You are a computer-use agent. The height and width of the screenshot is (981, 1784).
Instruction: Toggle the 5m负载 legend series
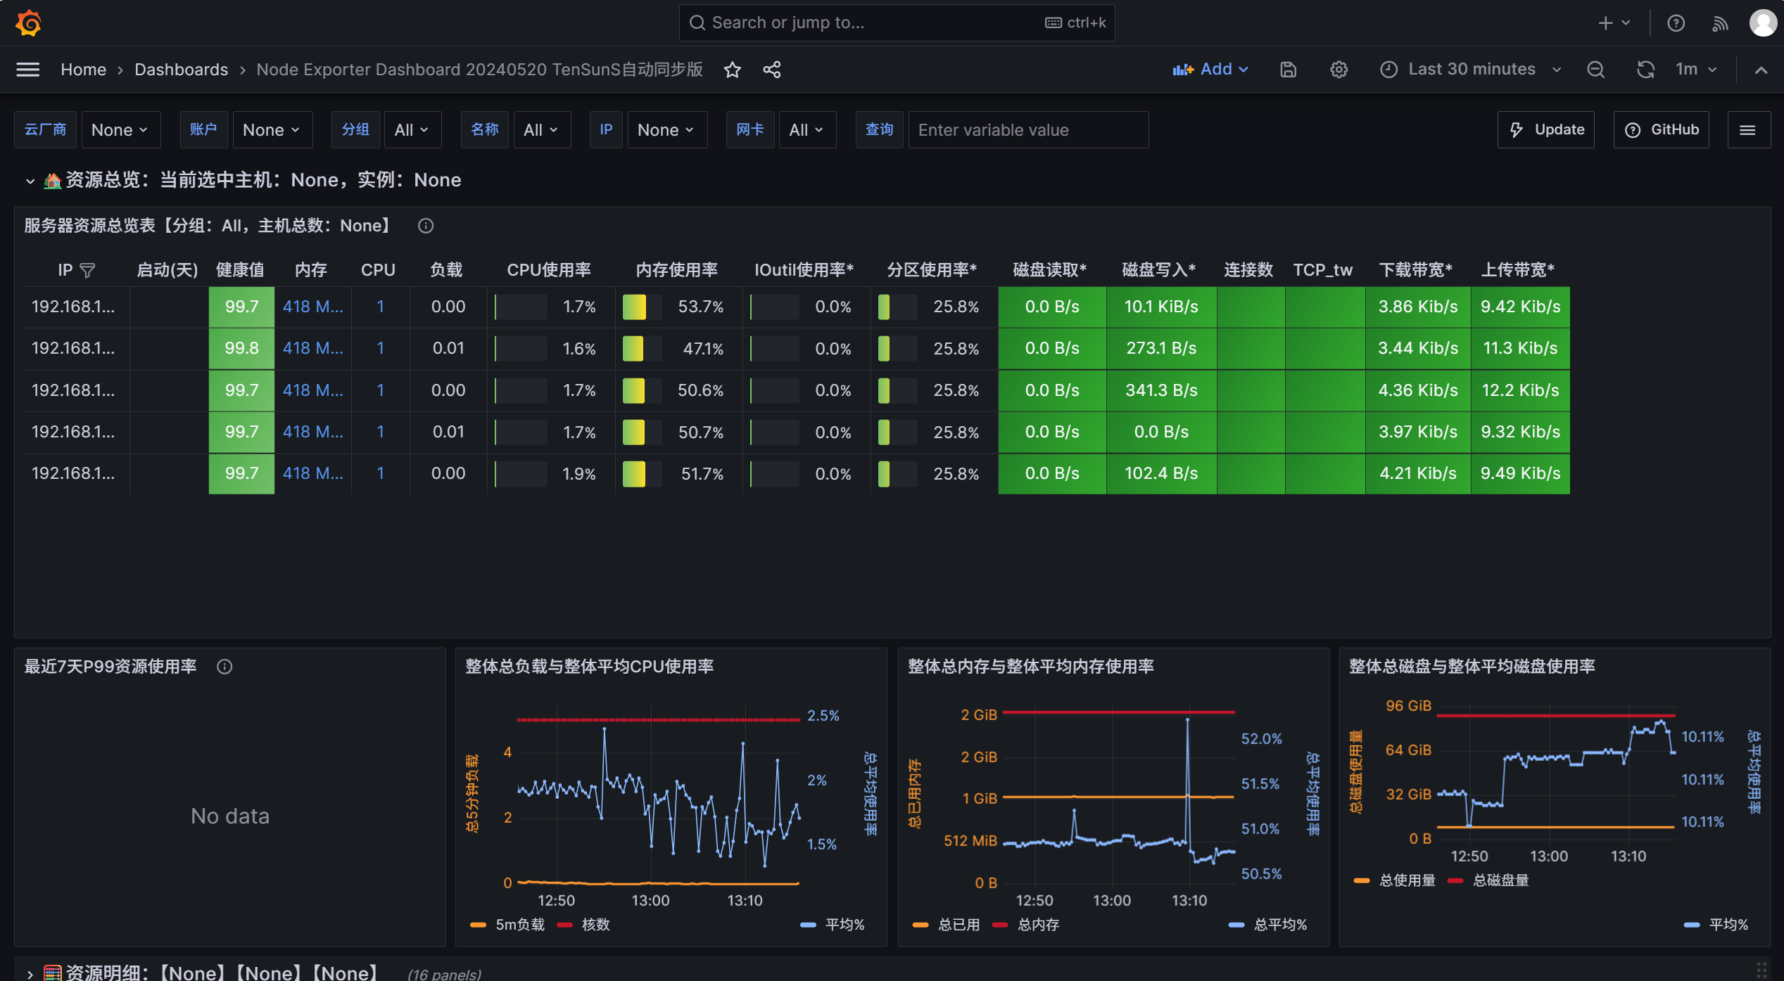[x=519, y=924]
